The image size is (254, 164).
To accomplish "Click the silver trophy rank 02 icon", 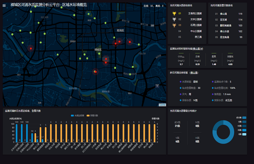I will [x=174, y=19].
